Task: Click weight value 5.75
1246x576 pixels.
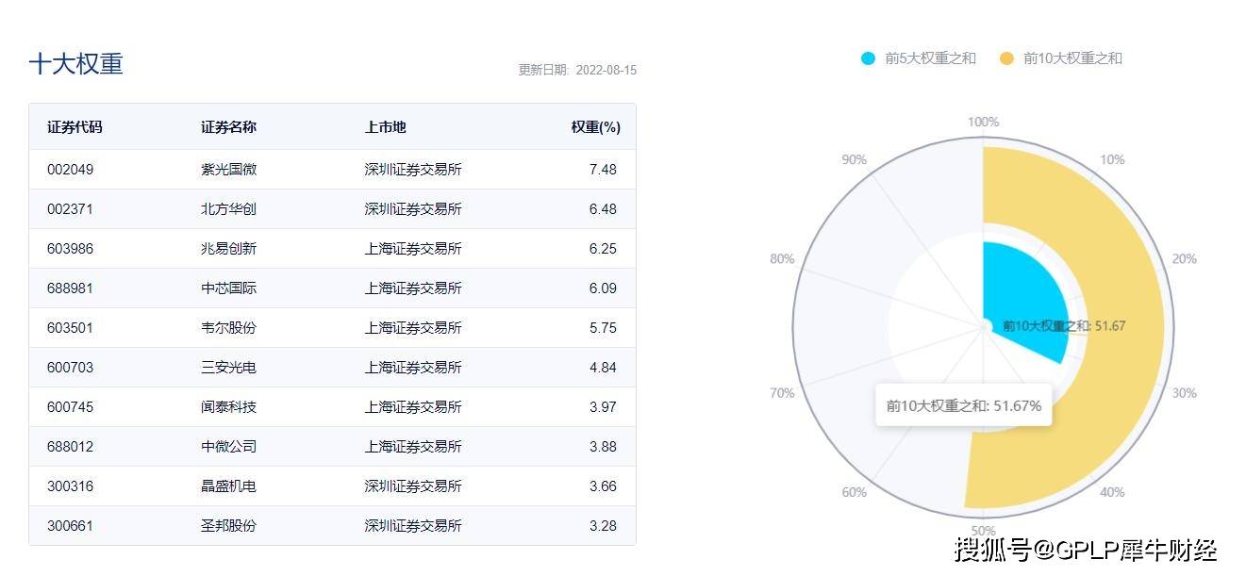Action: point(603,328)
